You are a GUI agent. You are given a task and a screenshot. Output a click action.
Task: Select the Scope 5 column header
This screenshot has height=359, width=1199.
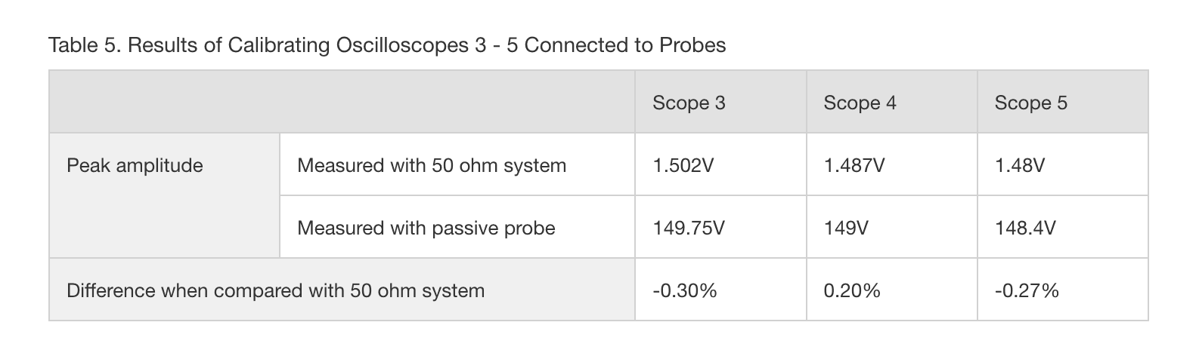tap(1030, 103)
